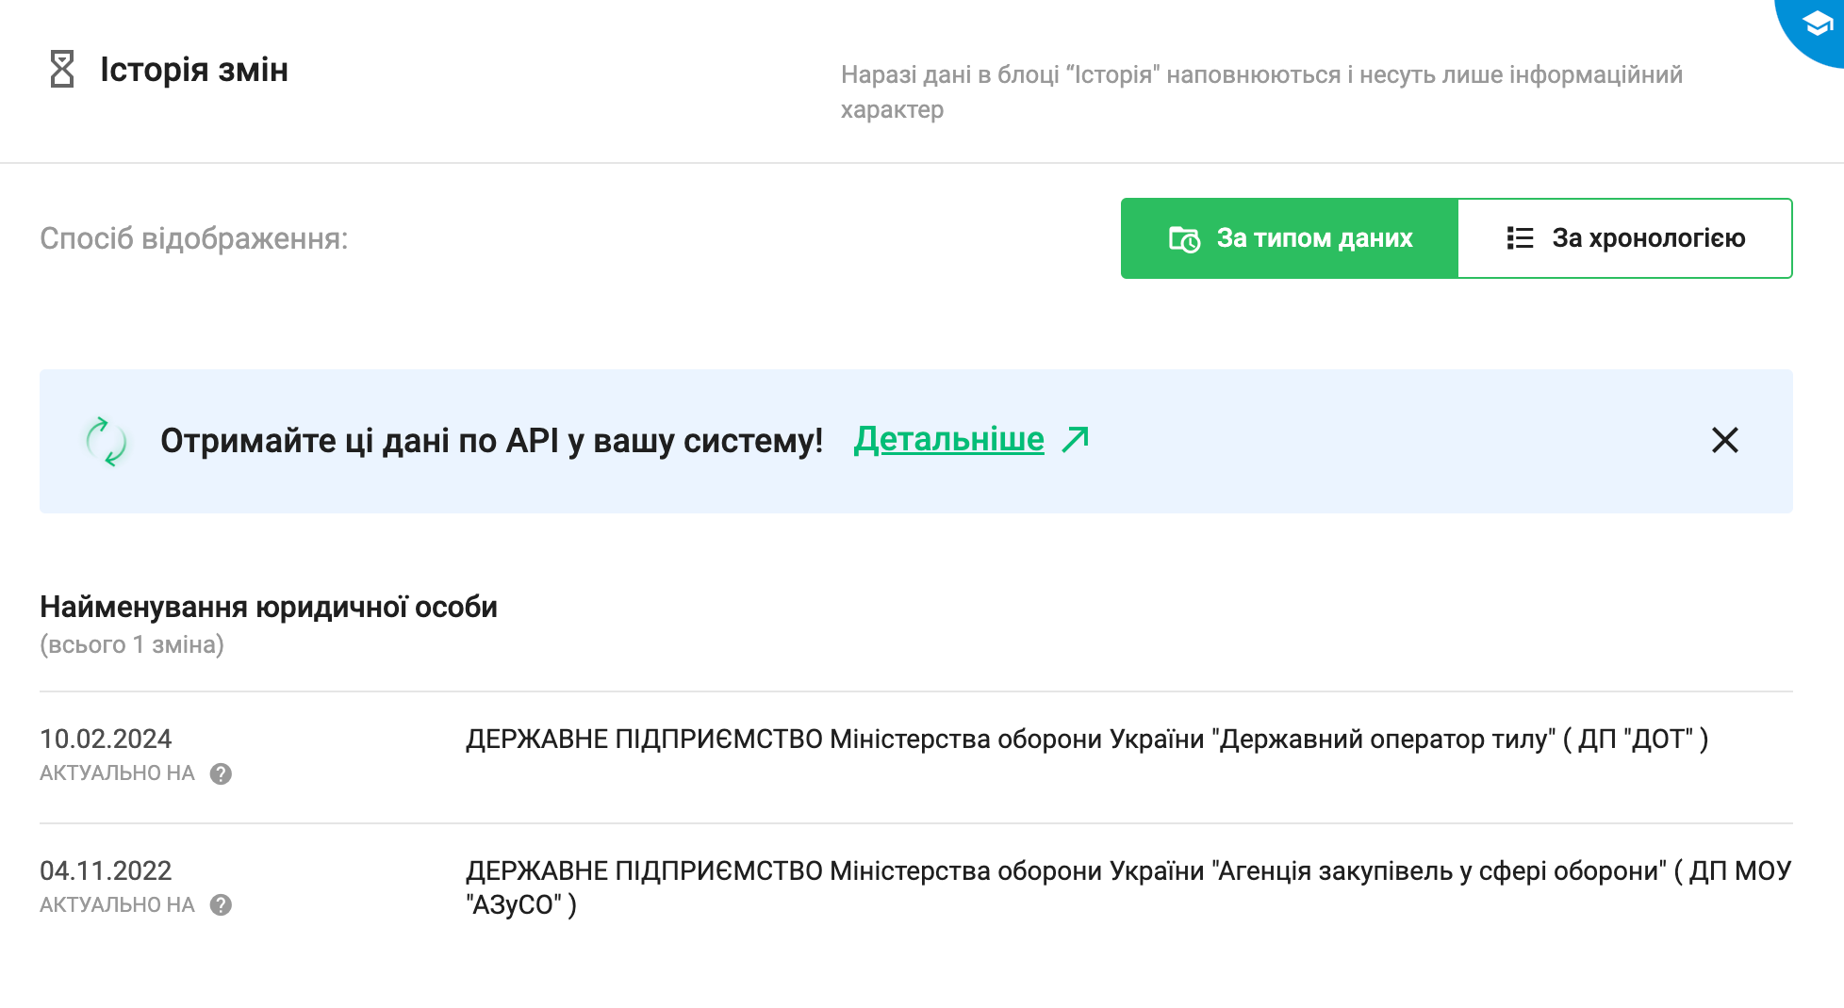Screen dimensions: 1844x1008
Task: Open the Детальніше link
Action: (x=948, y=440)
